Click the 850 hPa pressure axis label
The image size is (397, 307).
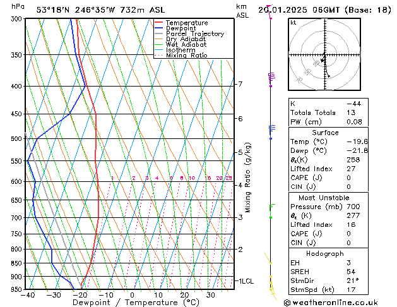[18, 263]
